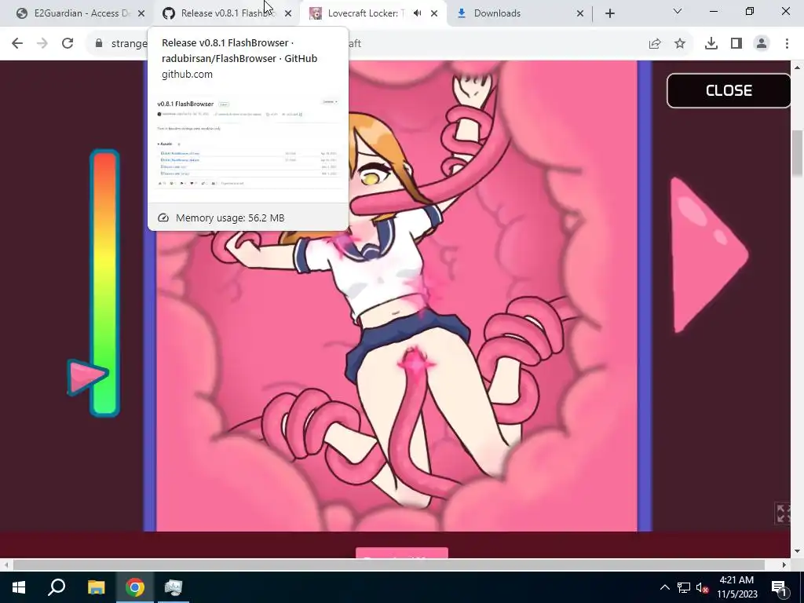The height and width of the screenshot is (603, 804).
Task: Open the tab search chevron
Action: click(x=678, y=11)
